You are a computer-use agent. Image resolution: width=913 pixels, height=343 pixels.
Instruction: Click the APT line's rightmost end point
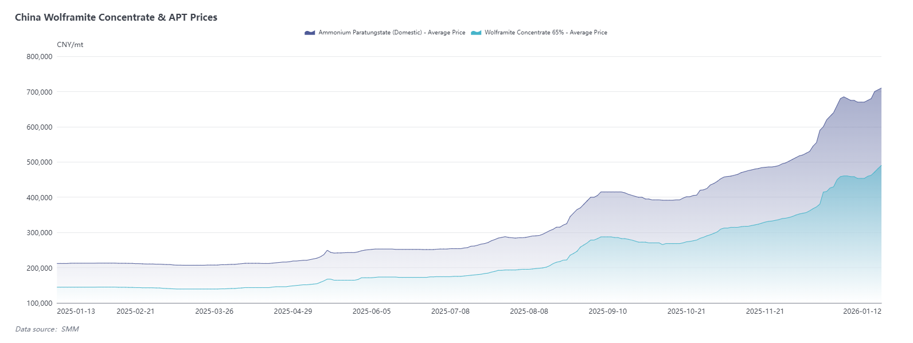click(x=881, y=88)
